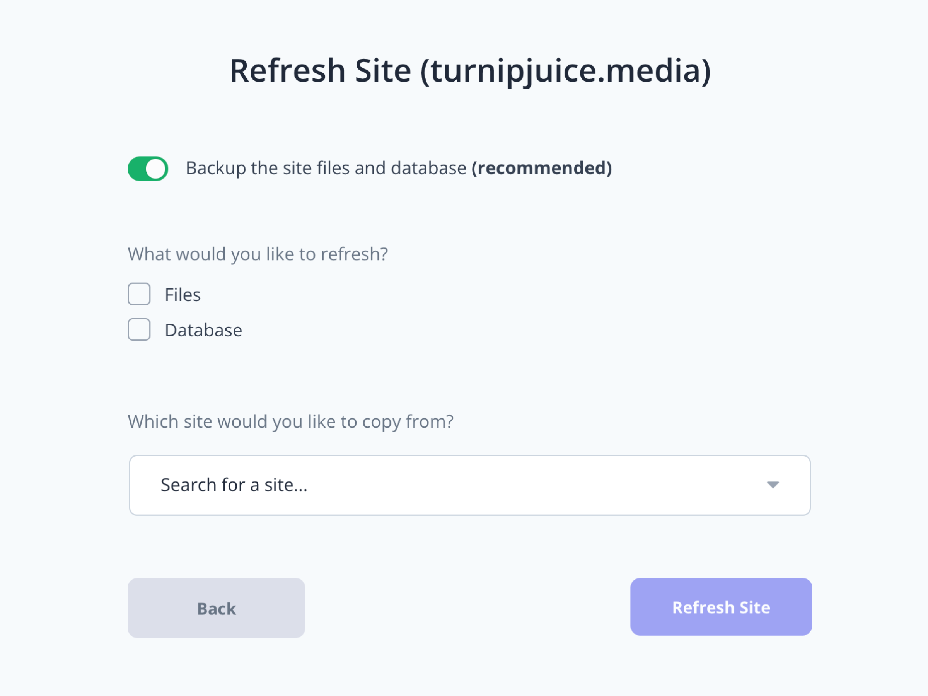Viewport: 928px width, 696px height.
Task: Disable the backup site files and database toggle
Action: [148, 168]
